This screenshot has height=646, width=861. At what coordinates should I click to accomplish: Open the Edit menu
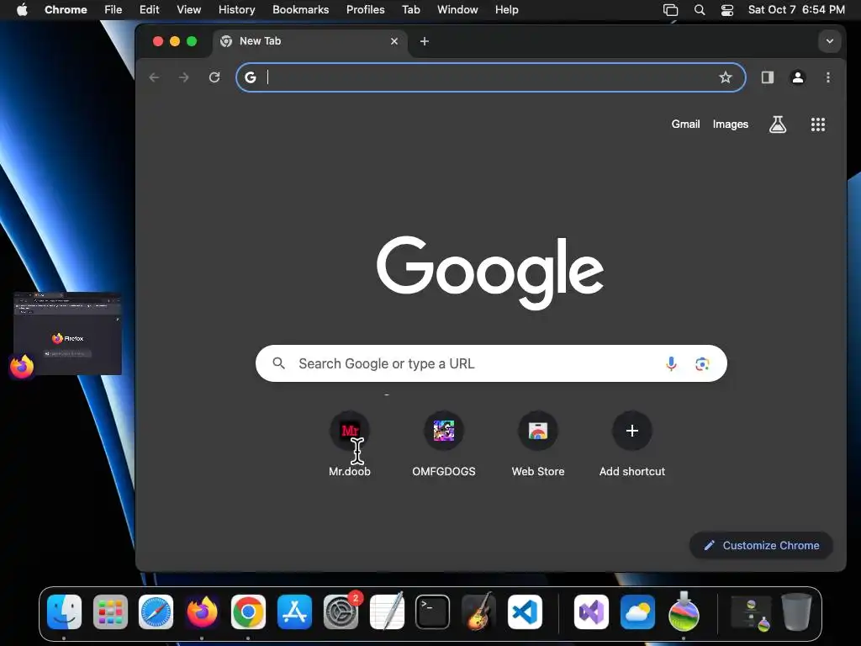[x=150, y=10]
